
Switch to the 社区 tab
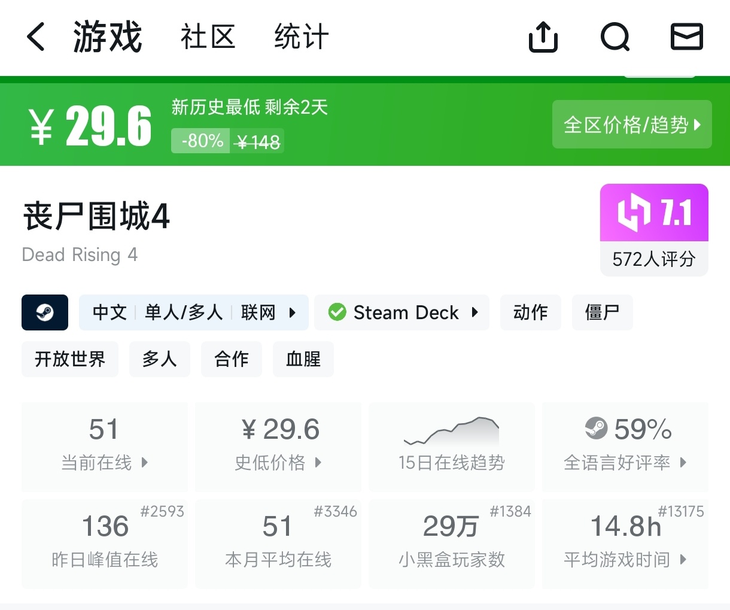208,37
